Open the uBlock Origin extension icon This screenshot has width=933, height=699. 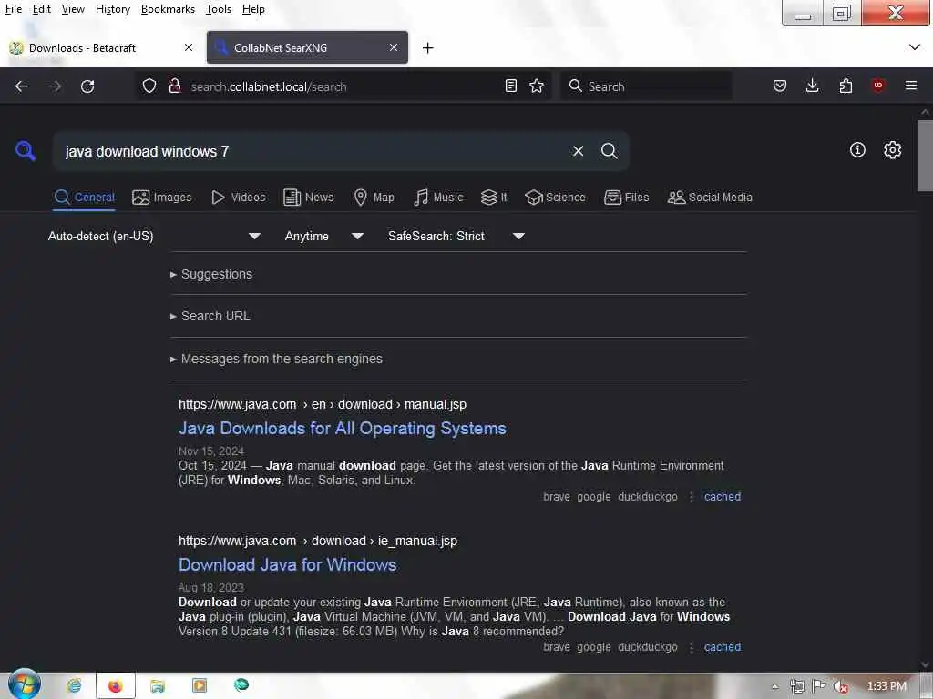878,86
